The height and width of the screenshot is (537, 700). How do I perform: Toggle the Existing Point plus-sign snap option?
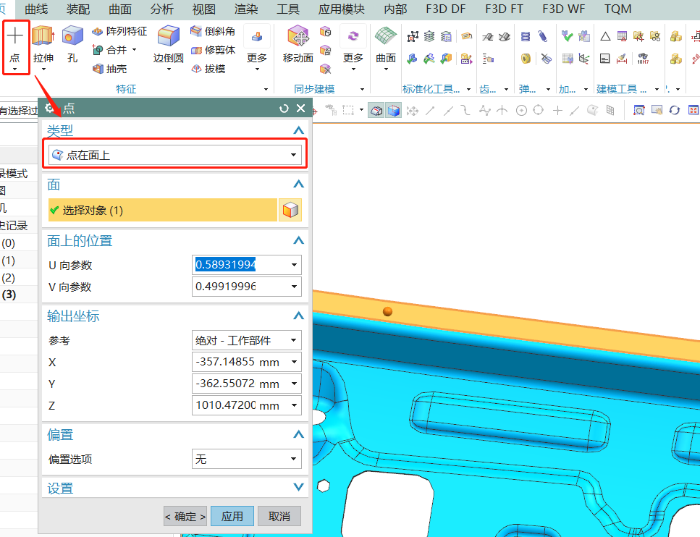click(557, 110)
